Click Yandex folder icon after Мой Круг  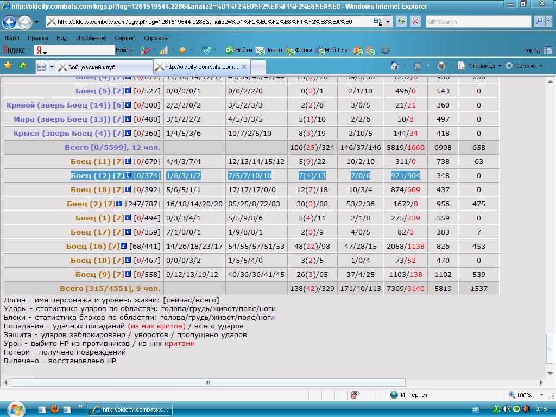coord(358,50)
